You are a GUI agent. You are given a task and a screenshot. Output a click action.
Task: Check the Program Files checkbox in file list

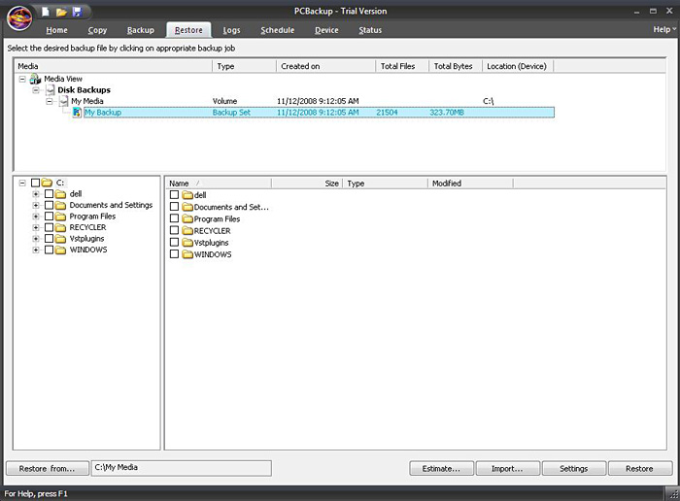click(174, 218)
